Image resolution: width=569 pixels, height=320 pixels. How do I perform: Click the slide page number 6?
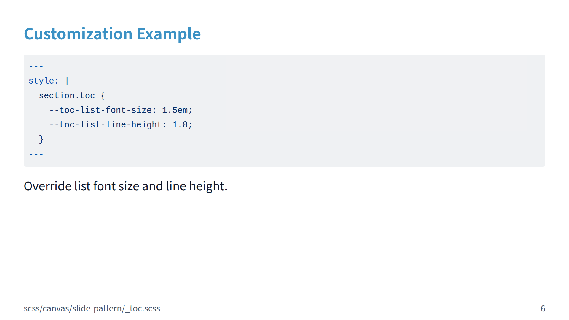[x=543, y=308]
